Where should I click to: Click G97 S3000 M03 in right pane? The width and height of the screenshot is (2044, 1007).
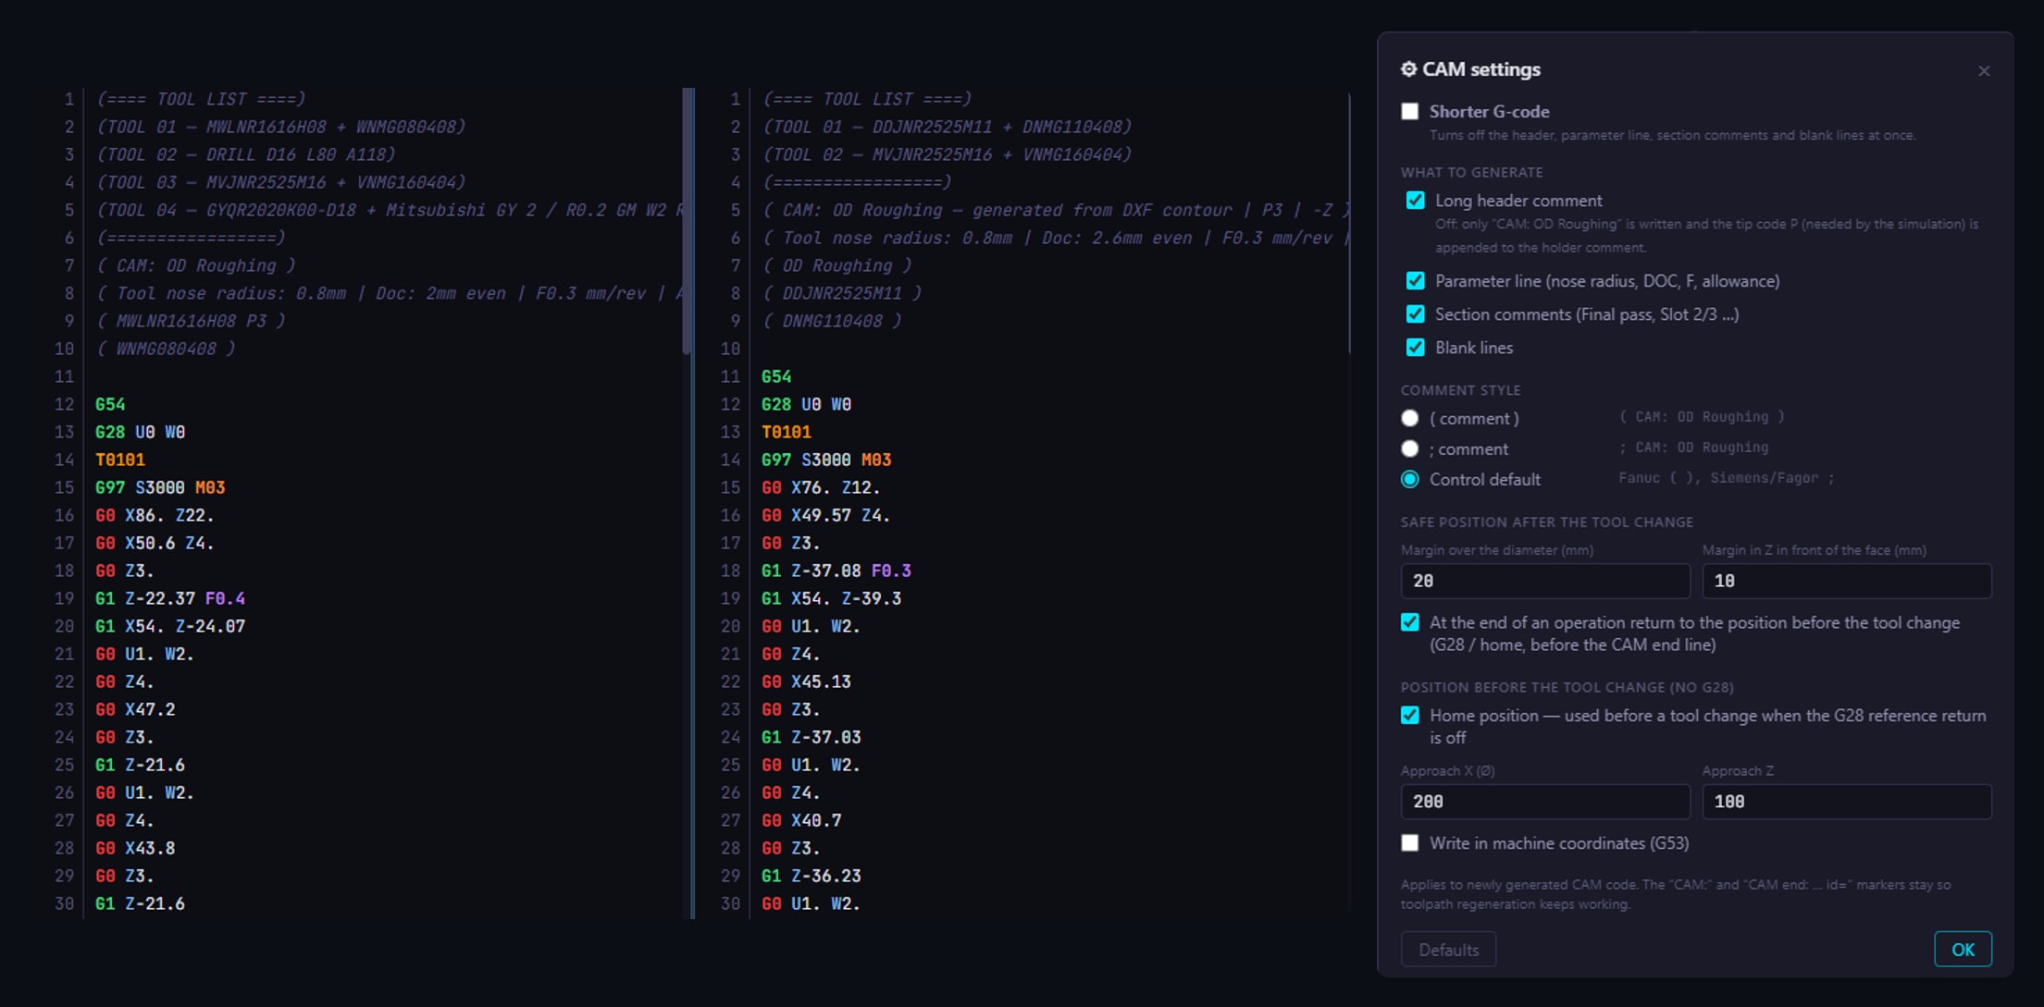[826, 460]
